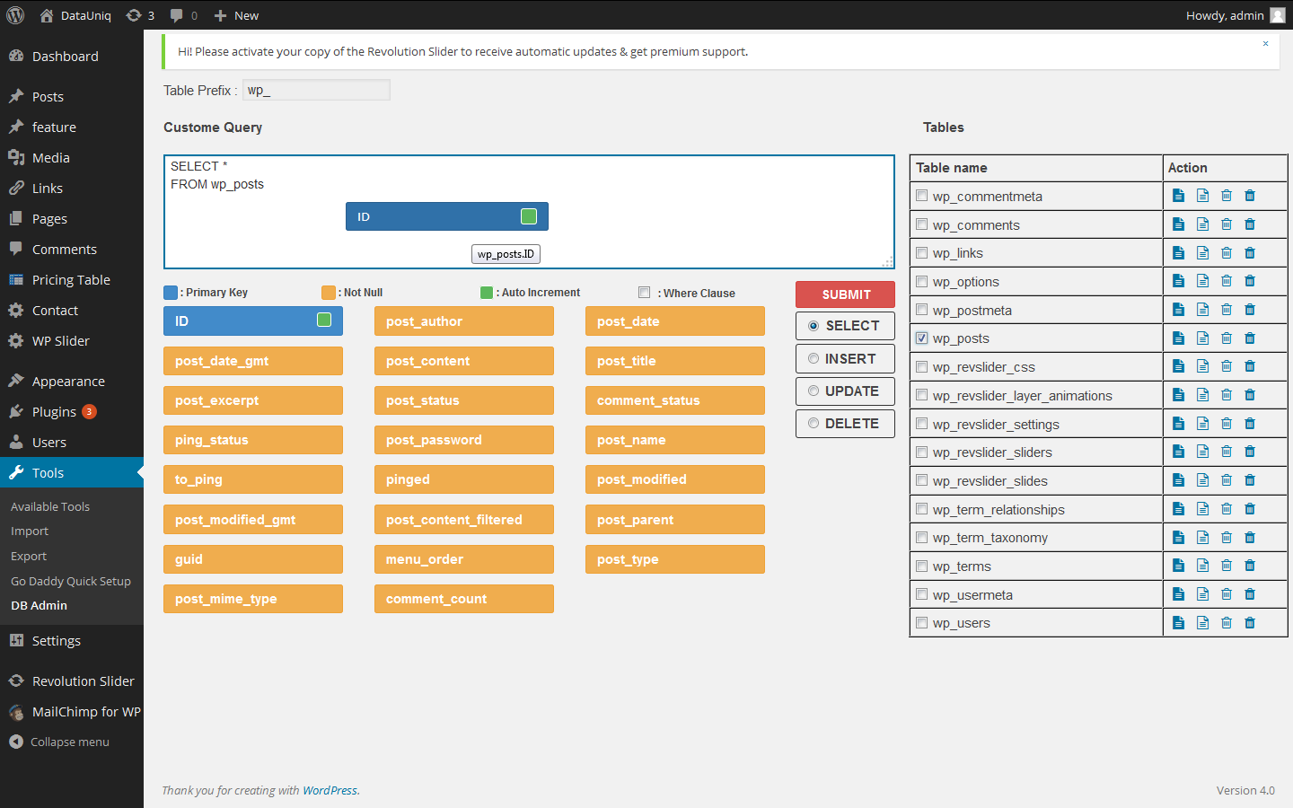This screenshot has width=1293, height=808.
Task: Go to Export under Tools
Action: (x=29, y=557)
